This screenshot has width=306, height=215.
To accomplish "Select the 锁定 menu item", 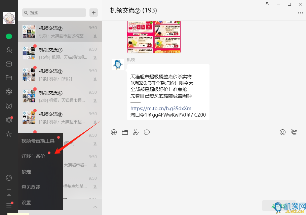I will click(x=41, y=172).
